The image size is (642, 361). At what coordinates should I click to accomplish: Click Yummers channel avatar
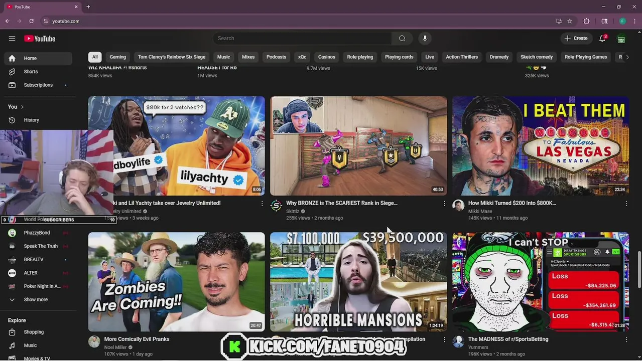(458, 341)
